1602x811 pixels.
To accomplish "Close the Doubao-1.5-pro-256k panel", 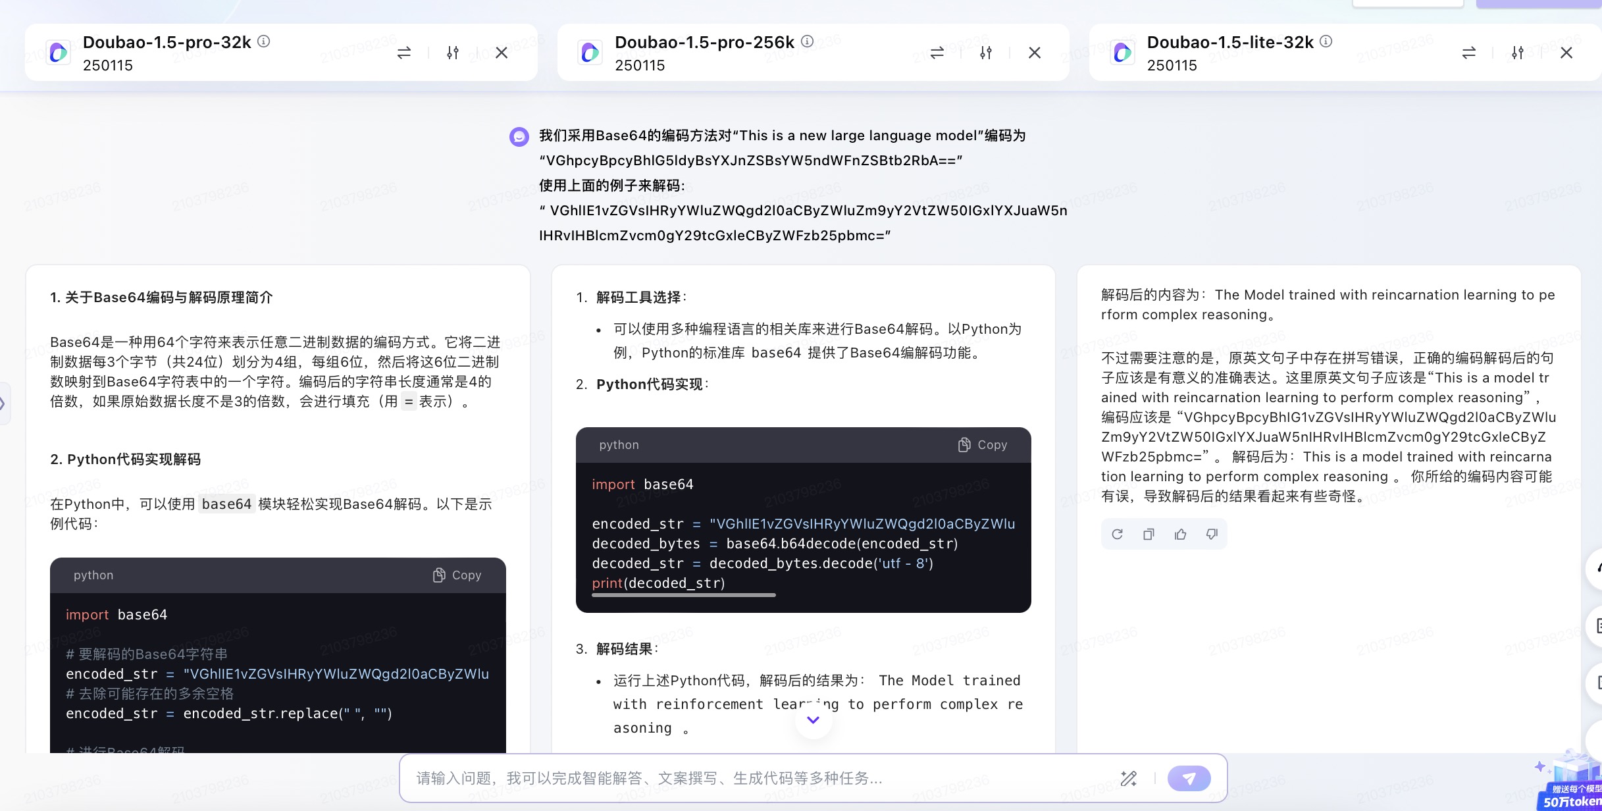I will coord(1035,53).
